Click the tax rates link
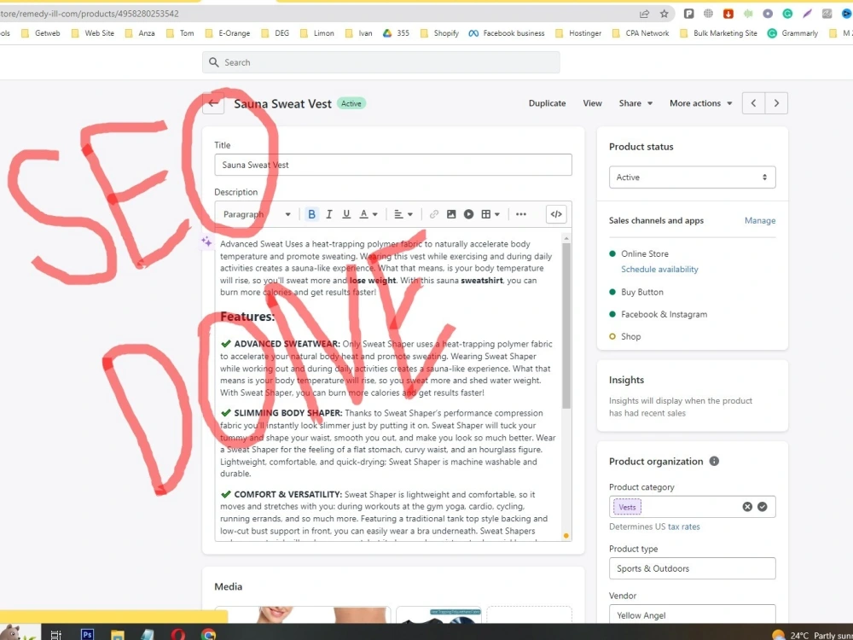Image resolution: width=853 pixels, height=640 pixels. point(683,527)
